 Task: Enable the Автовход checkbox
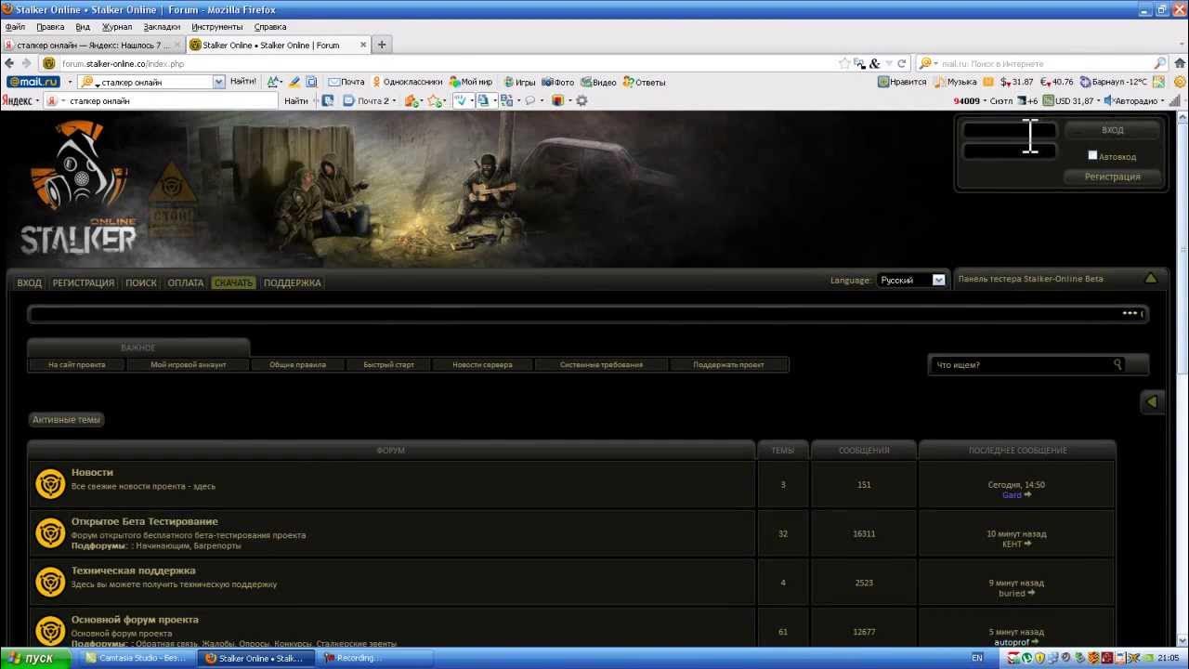pos(1092,155)
